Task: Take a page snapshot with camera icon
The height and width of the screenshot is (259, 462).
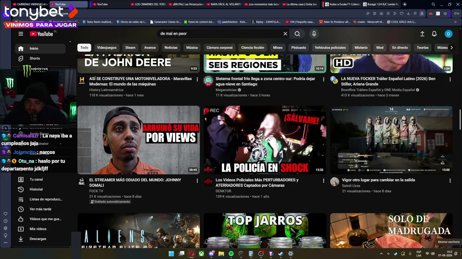Action: point(382,14)
